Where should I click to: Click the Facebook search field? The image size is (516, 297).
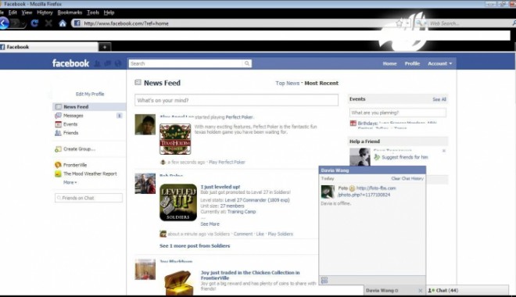pos(186,63)
